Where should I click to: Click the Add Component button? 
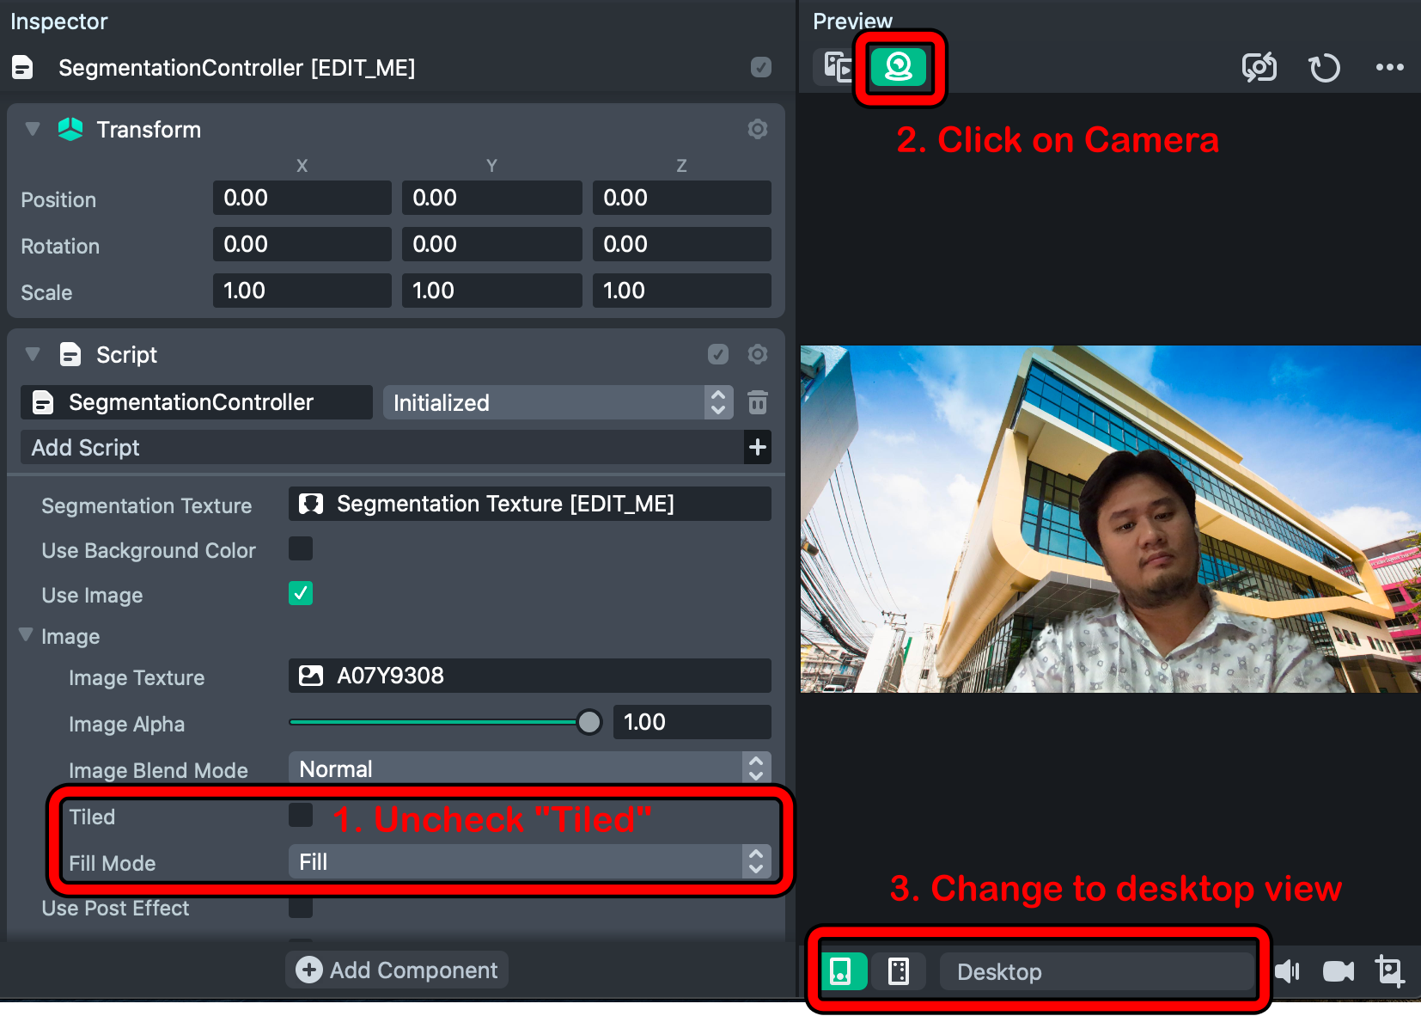coord(397,970)
